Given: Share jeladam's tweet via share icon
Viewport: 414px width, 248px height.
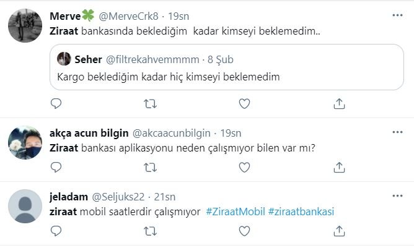Looking at the screenshot, I should coord(339,231).
